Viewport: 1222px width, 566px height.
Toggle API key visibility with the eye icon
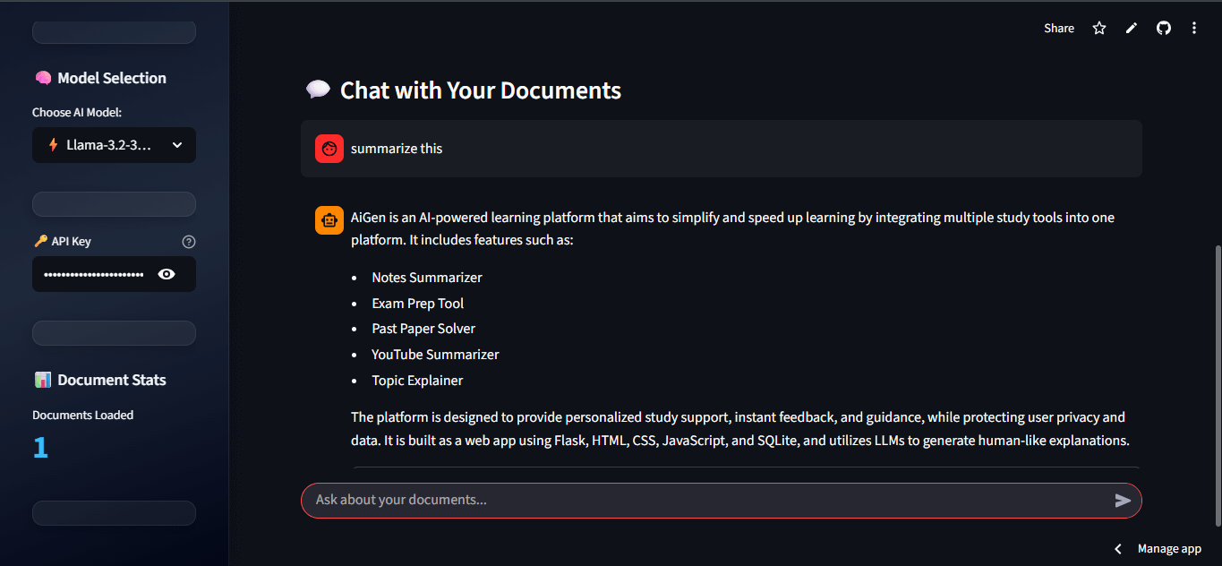[167, 274]
